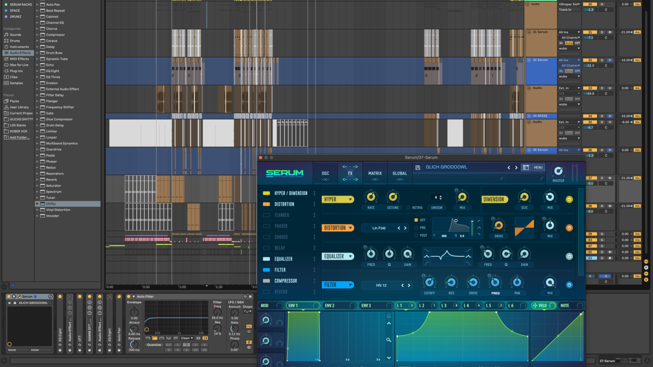Select the VELO modulation source
653x367 pixels.
pyautogui.click(x=544, y=305)
